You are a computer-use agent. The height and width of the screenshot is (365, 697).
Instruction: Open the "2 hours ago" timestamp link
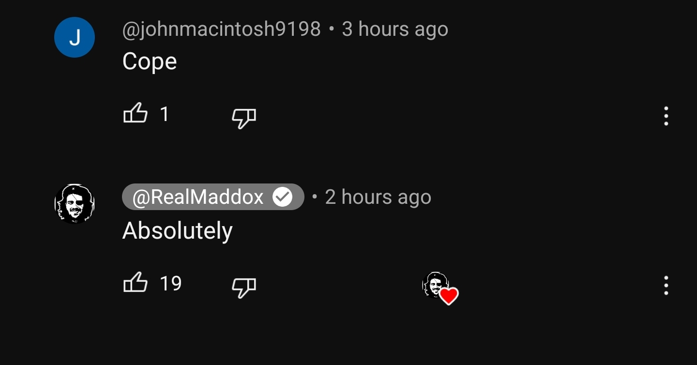coord(378,197)
